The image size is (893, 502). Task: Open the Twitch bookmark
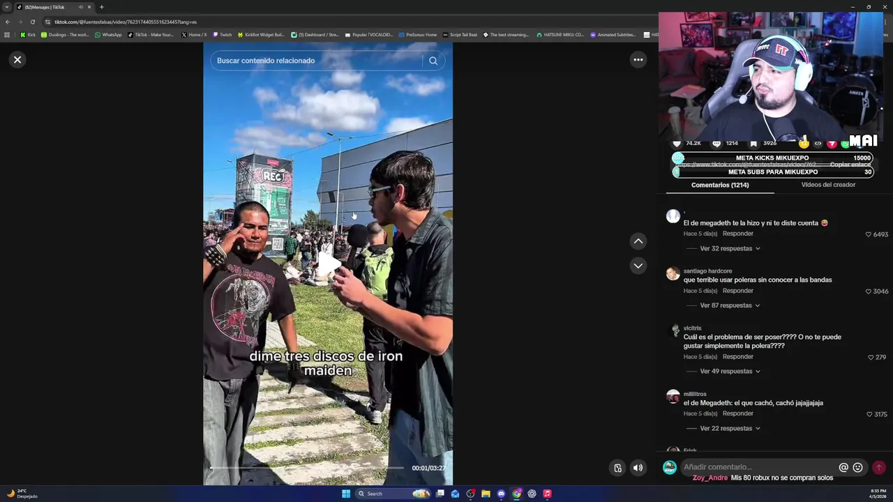(x=222, y=35)
